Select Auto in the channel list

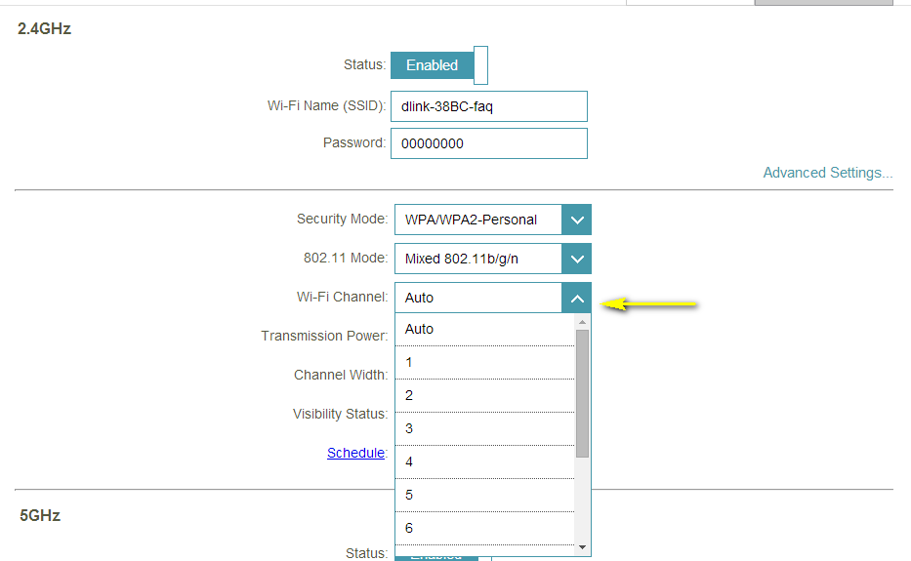[x=484, y=329]
